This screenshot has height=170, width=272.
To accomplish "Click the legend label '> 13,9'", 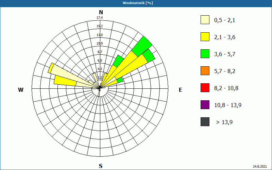I will tap(224, 122).
